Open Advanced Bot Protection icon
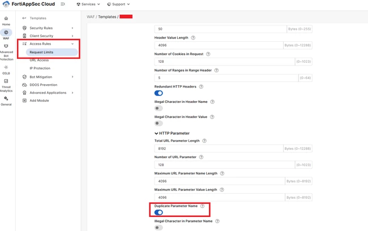This screenshot has height=231, width=368. [x=6, y=46]
